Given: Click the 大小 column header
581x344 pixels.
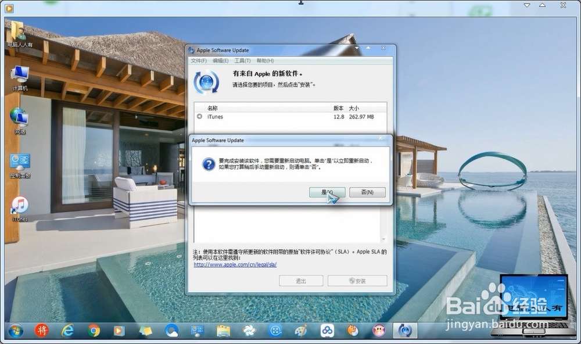Looking at the screenshot, I should [354, 108].
